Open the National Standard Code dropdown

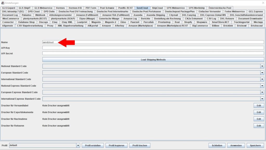click(262, 66)
